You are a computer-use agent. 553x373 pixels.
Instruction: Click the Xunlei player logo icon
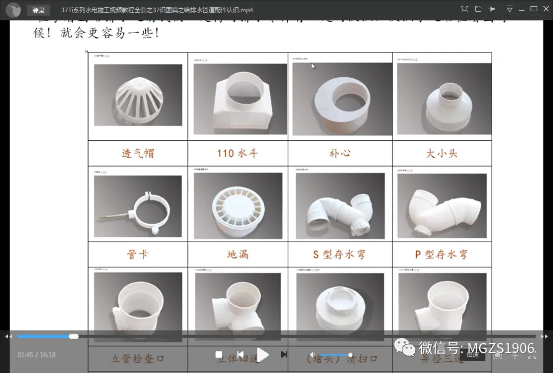tap(14, 10)
